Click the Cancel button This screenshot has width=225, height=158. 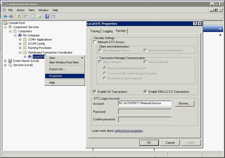[x=170, y=143]
